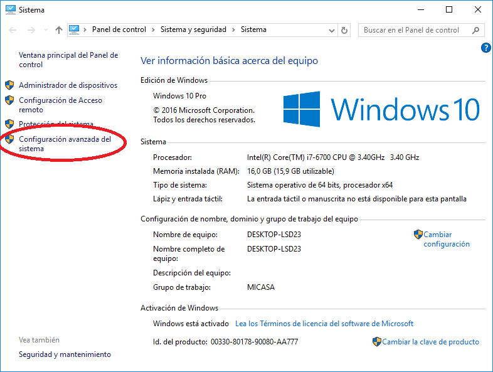
Task: Click shield icon beside Cambiar configuración
Action: point(418,235)
